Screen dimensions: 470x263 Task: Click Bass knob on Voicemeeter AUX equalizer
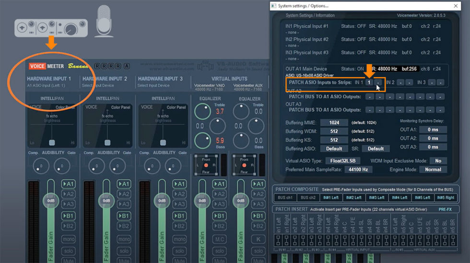[x=241, y=140]
